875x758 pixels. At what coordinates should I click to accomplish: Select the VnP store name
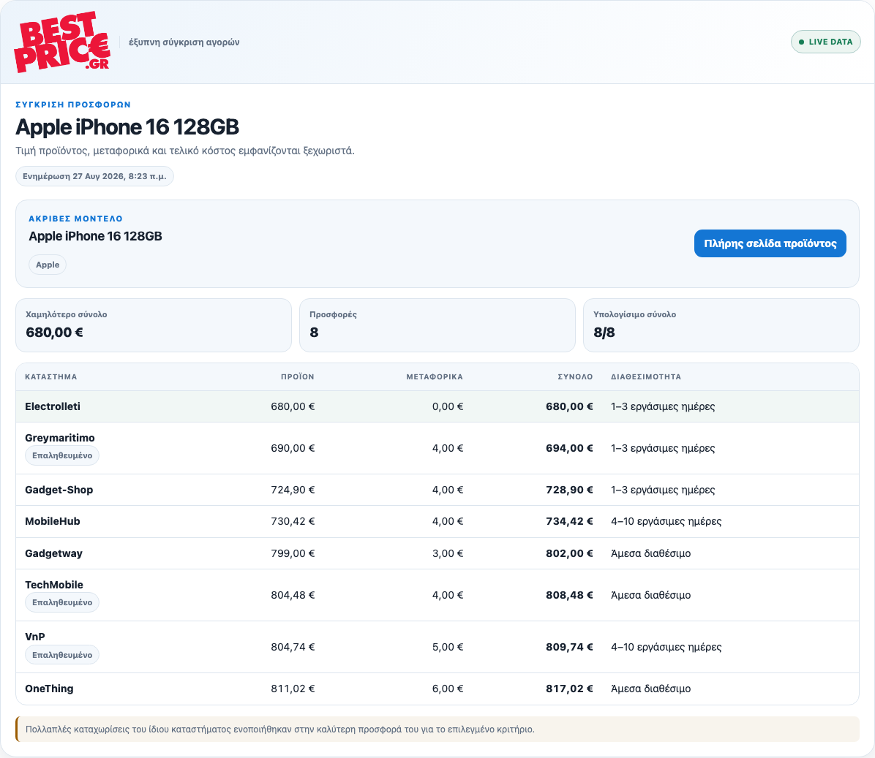[x=34, y=637]
